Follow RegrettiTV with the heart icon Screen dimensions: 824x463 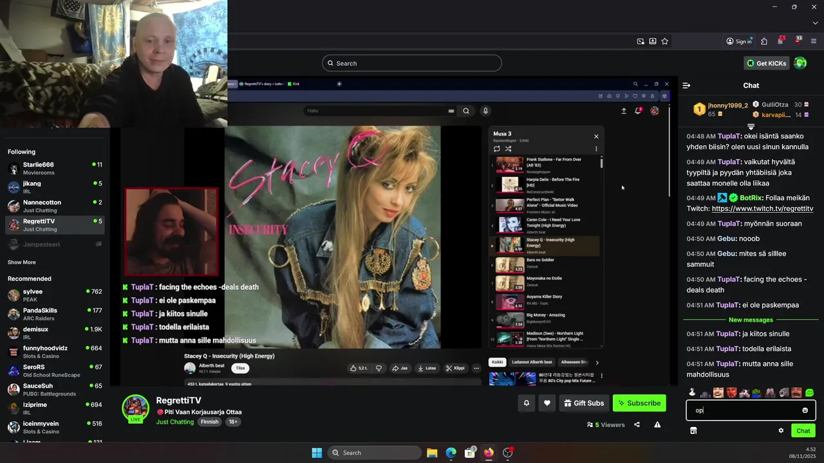(x=547, y=403)
